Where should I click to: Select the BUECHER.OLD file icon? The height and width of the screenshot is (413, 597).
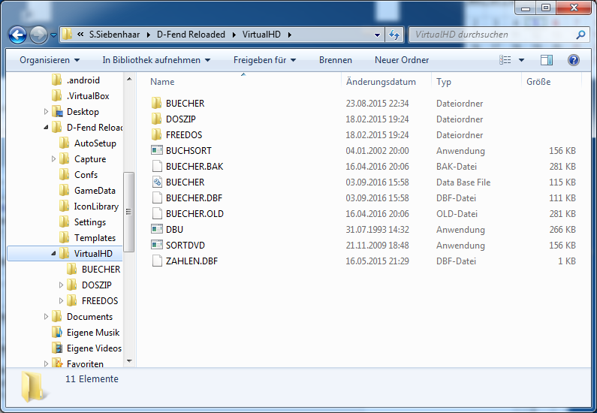point(157,213)
